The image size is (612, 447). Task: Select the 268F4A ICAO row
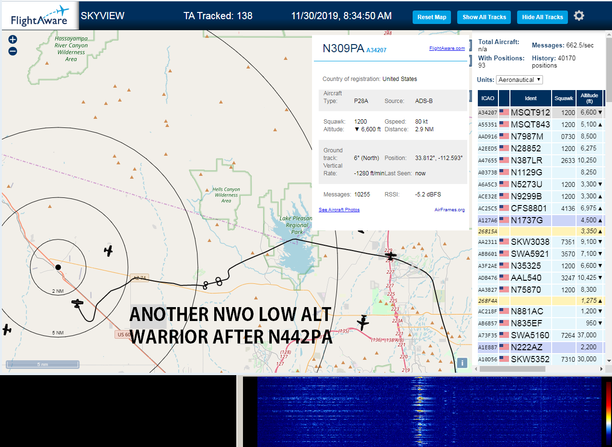(x=541, y=300)
